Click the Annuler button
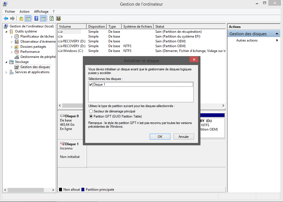The height and width of the screenshot is (202, 283). coord(184,136)
